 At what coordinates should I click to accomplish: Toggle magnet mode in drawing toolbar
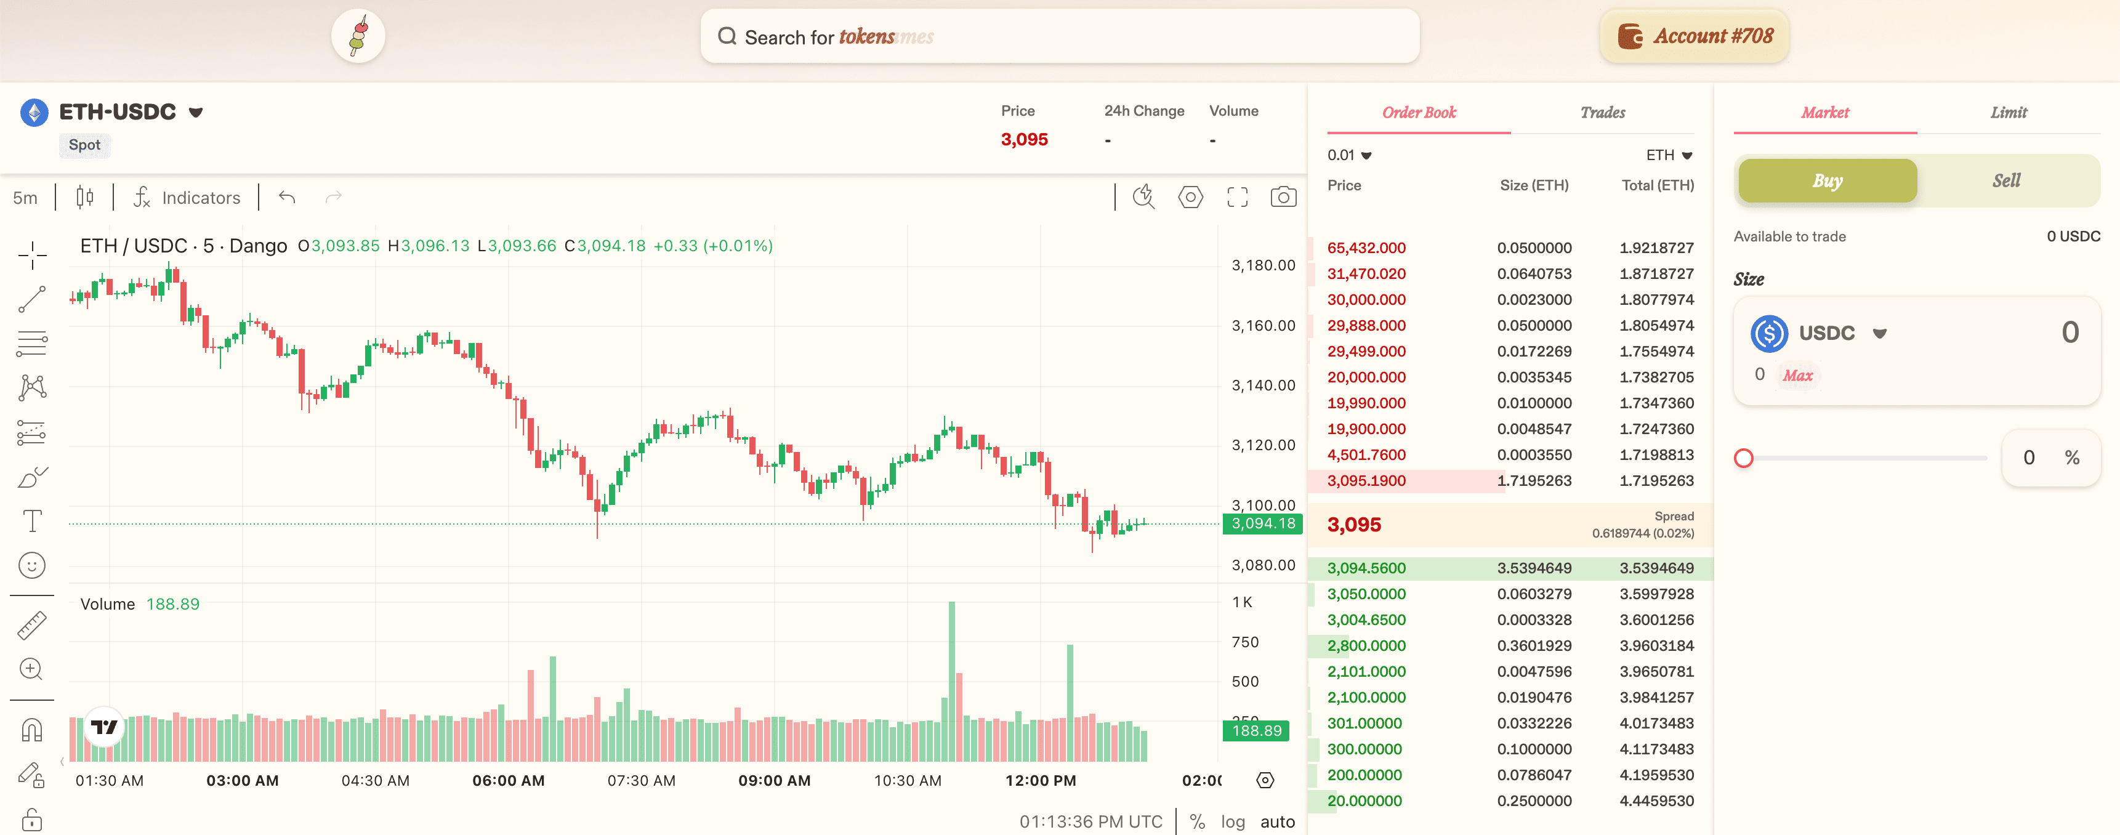(32, 730)
